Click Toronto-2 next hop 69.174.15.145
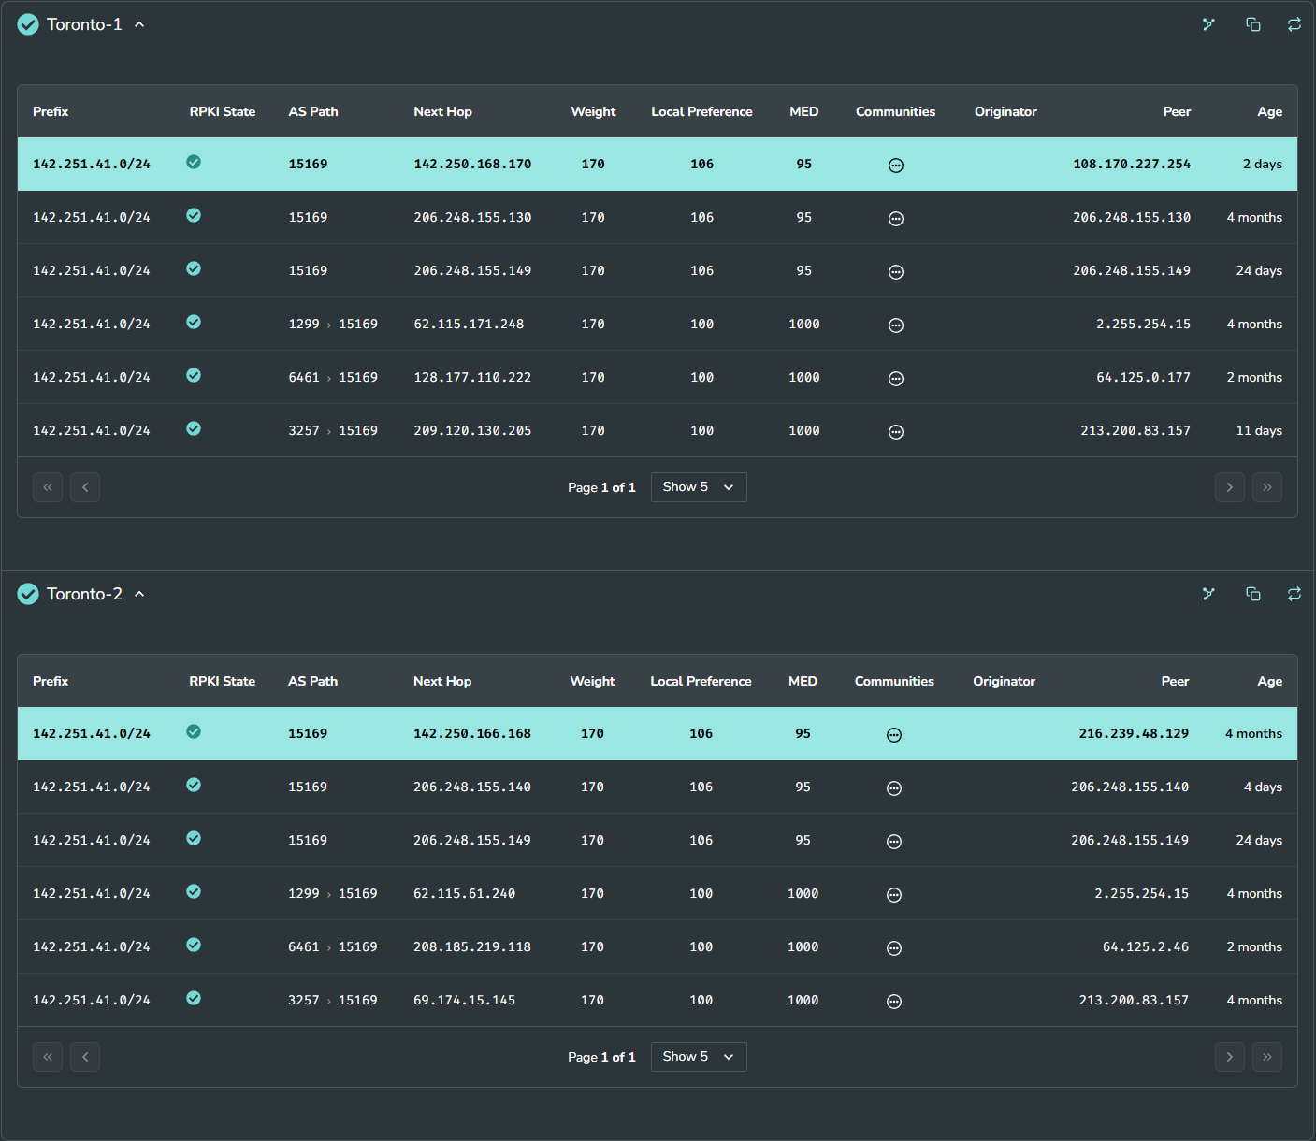The image size is (1316, 1141). pos(464,1000)
